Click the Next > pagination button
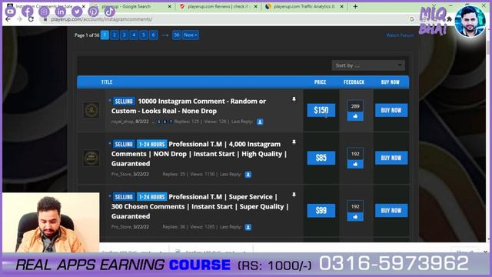Viewport: 492px width, 277px height. tap(191, 35)
